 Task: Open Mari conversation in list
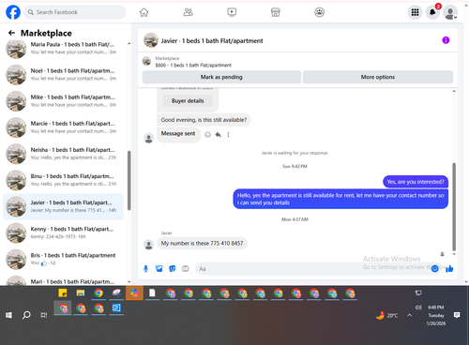pyautogui.click(x=63, y=280)
